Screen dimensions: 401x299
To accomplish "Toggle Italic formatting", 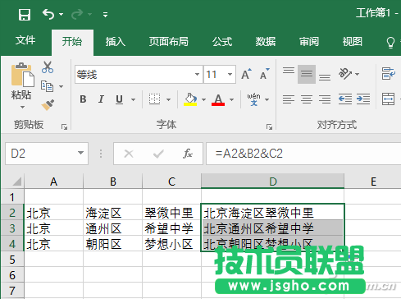I will (101, 99).
